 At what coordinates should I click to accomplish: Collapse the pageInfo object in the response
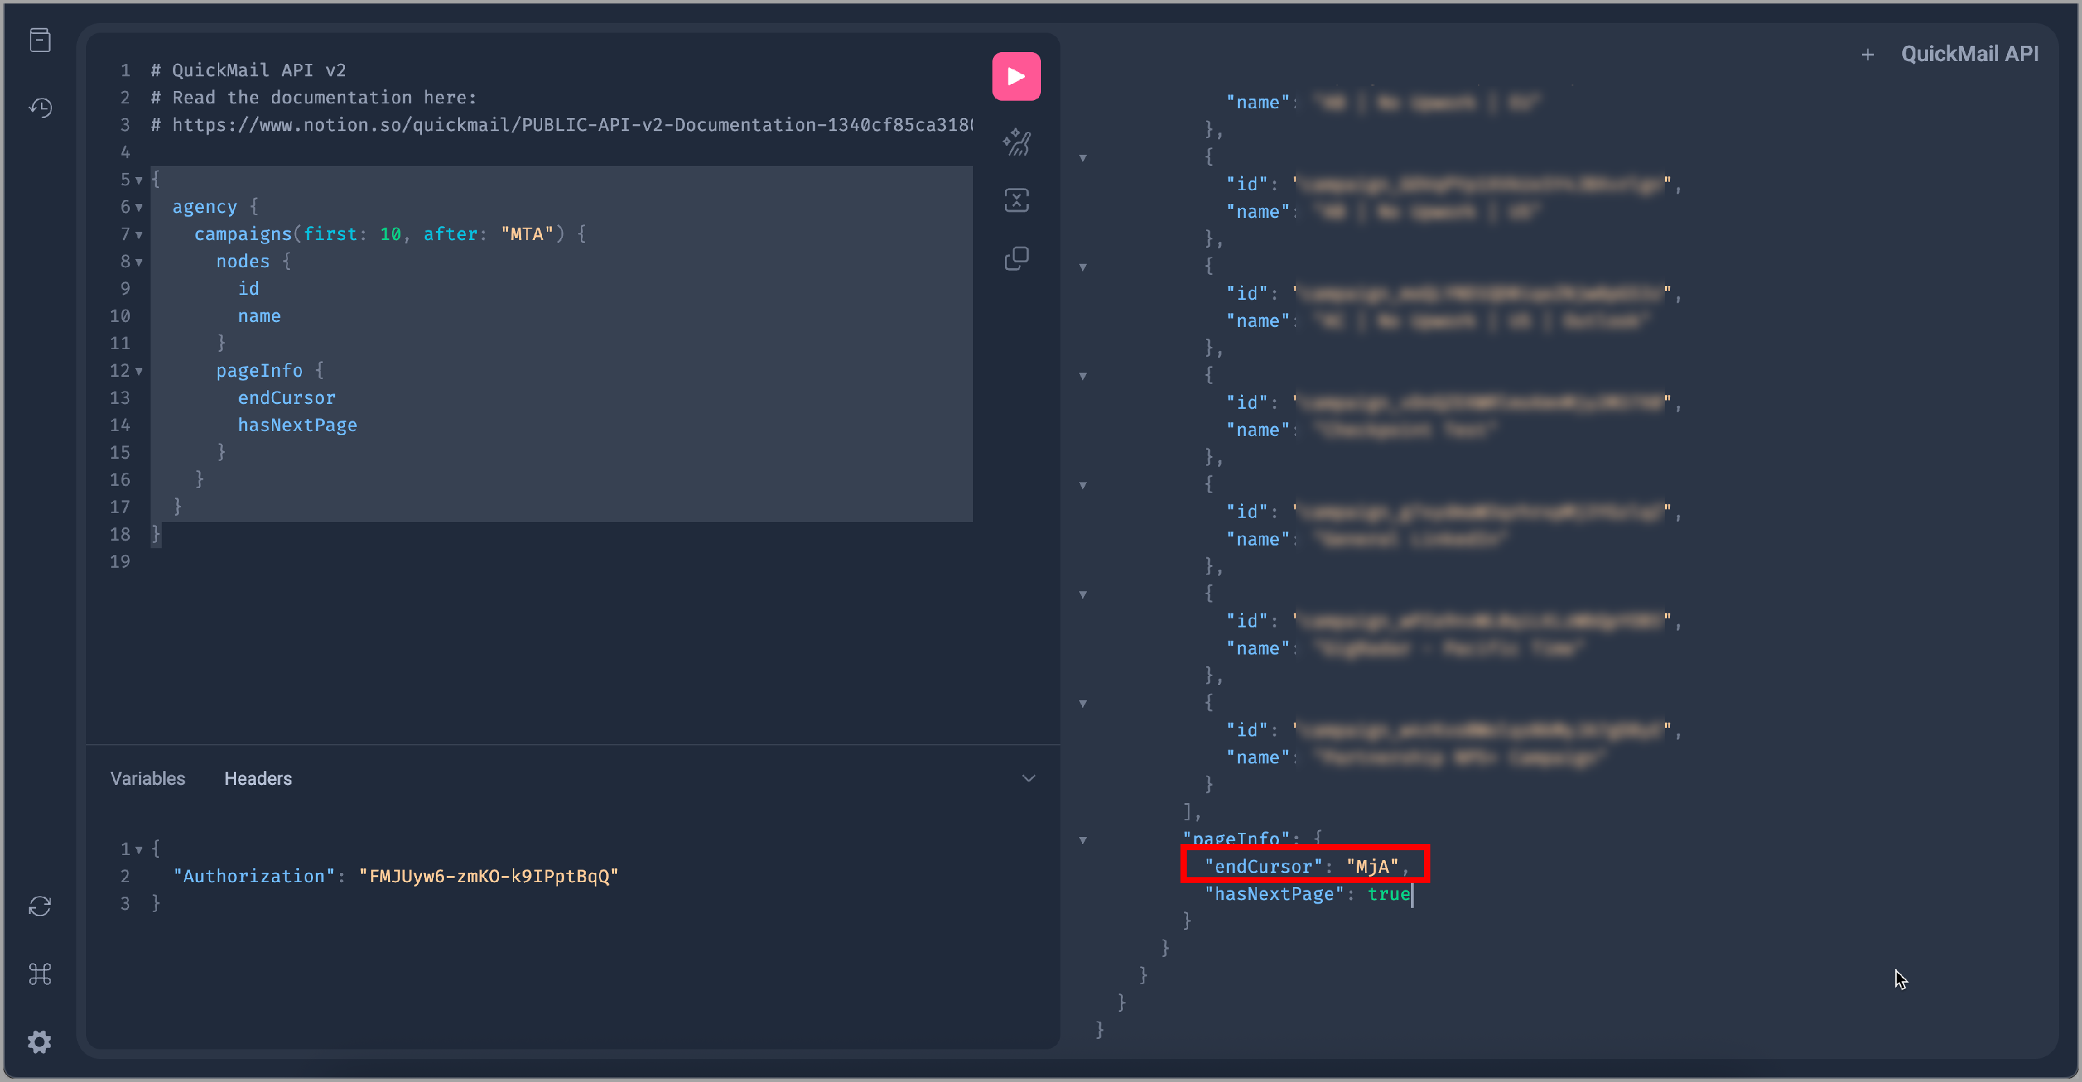coord(1083,840)
